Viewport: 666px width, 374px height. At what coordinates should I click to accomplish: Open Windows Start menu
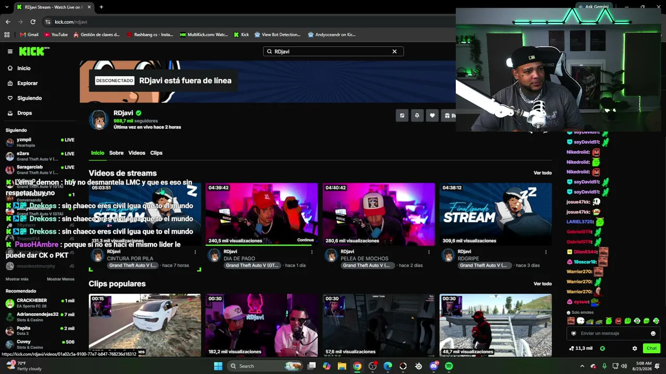point(218,366)
